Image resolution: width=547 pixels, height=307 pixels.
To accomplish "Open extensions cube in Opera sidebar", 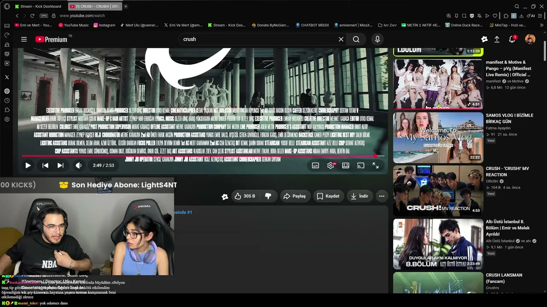I will pyautogui.click(x=7, y=110).
